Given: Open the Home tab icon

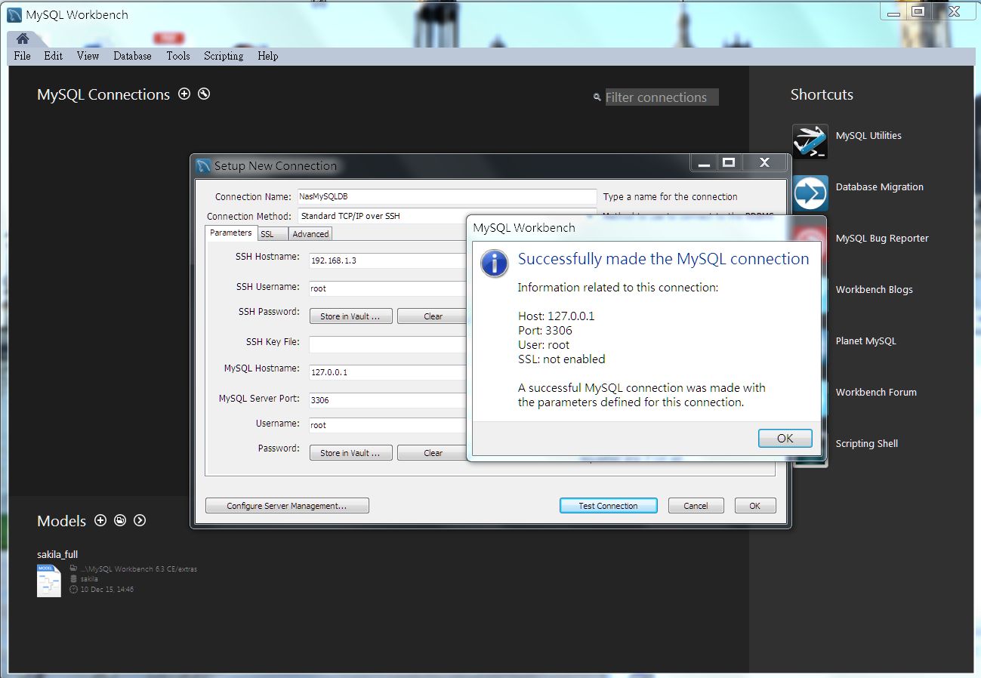Looking at the screenshot, I should [23, 39].
